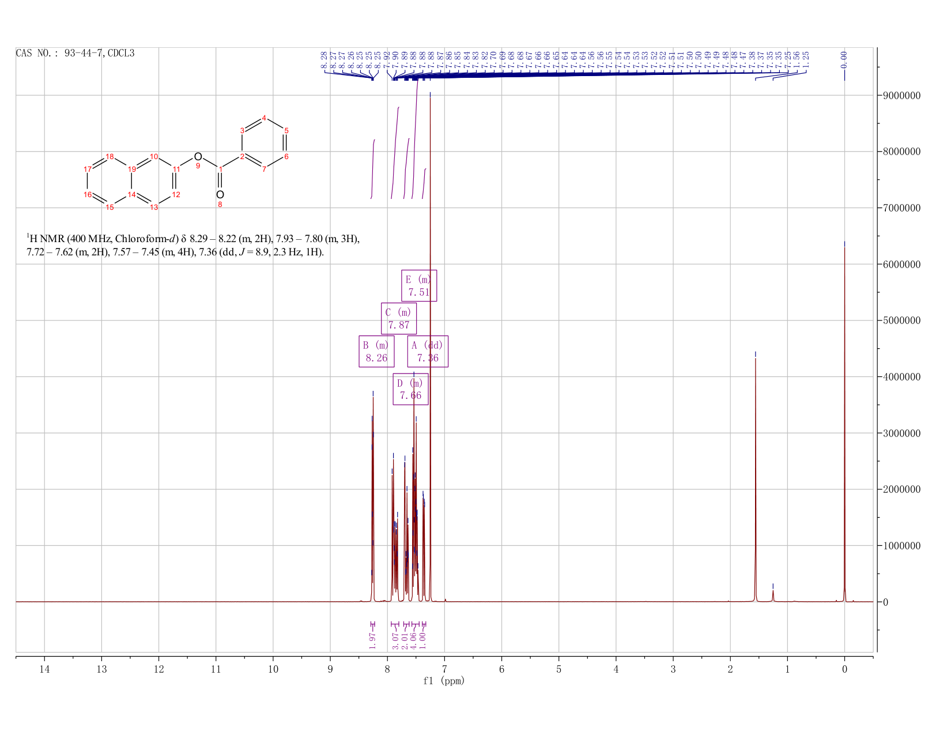Click the integral value 1.00
This screenshot has width=951, height=735.
click(422, 640)
